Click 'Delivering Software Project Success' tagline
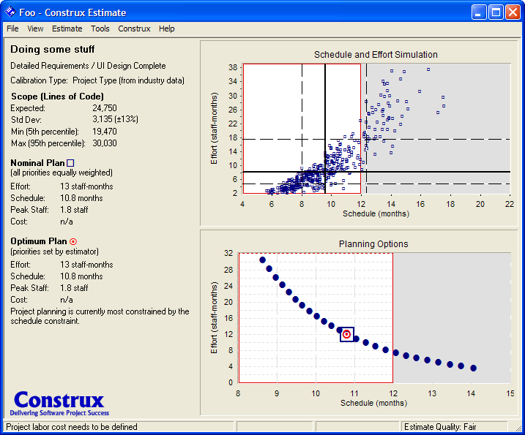Image resolution: width=525 pixels, height=435 pixels. click(x=59, y=413)
